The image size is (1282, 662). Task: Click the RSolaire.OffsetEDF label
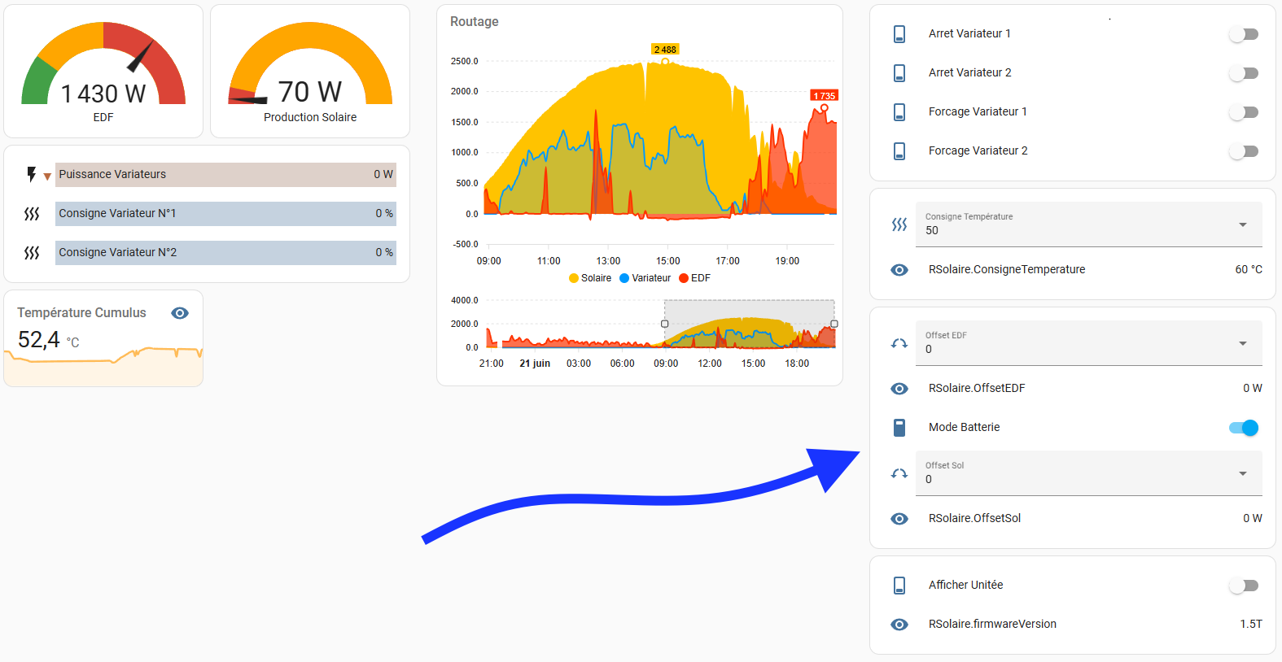click(x=977, y=388)
